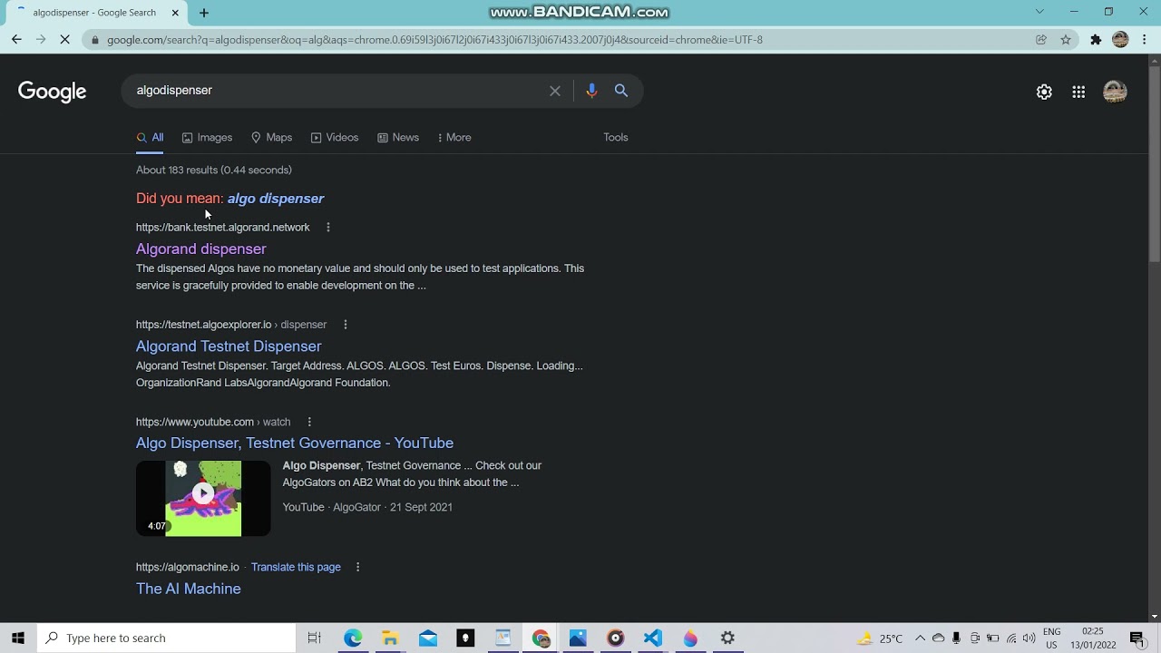Open The AI Machine result

189,589
